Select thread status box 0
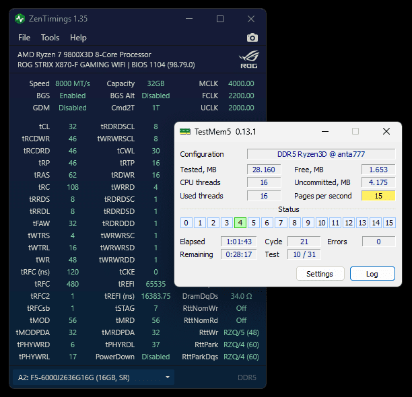The height and width of the screenshot is (397, 412). [186, 223]
